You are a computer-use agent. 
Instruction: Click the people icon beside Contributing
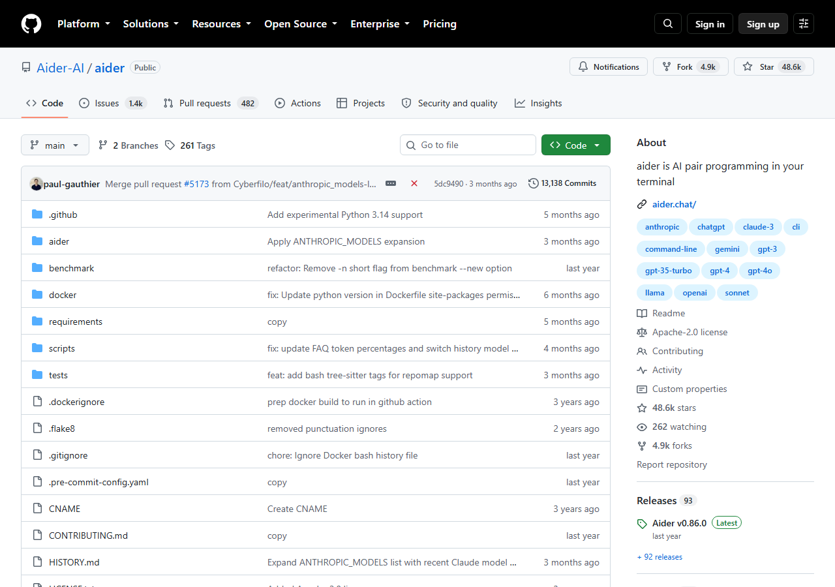642,351
